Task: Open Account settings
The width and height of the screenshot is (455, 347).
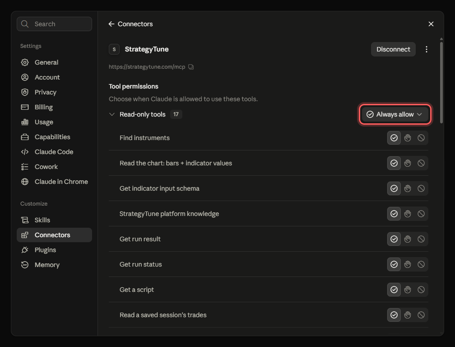Action: (54, 77)
